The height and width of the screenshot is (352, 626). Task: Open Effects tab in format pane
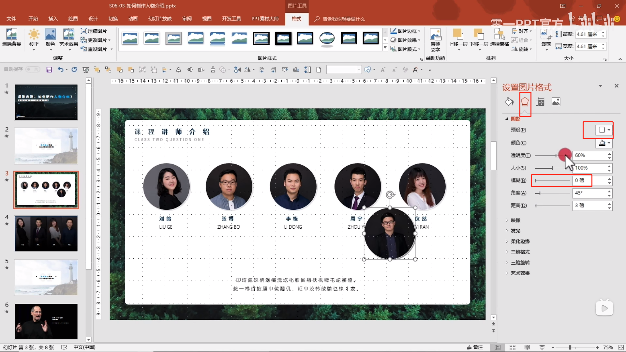click(x=525, y=102)
